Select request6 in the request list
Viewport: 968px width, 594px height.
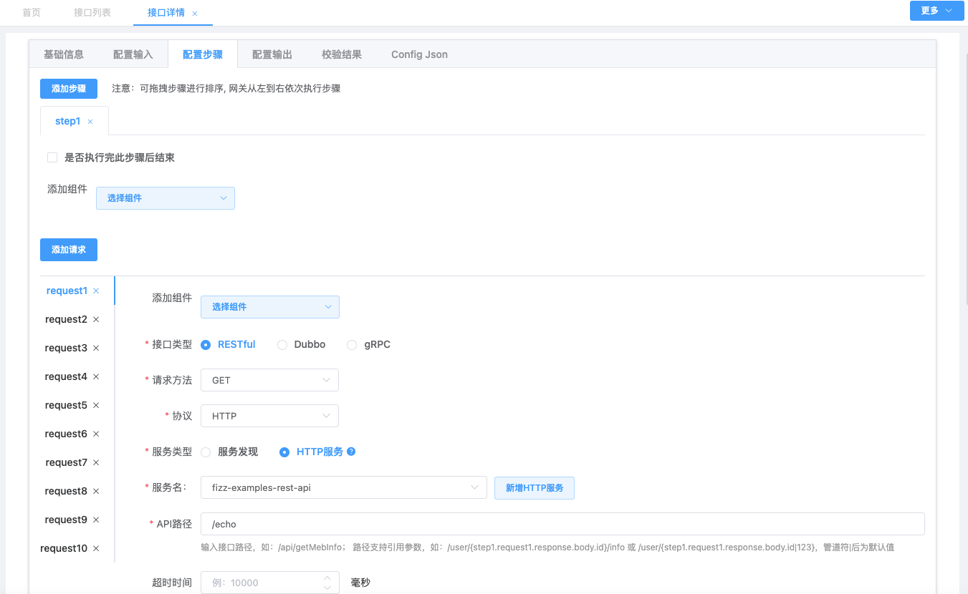(66, 434)
